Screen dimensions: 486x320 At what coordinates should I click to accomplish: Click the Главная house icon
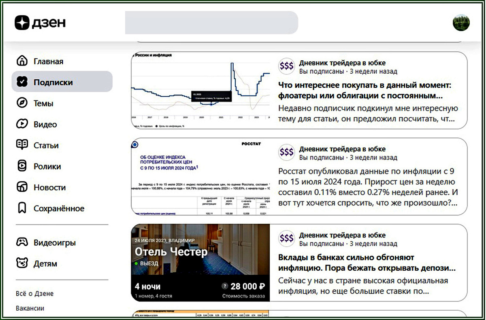tap(21, 61)
